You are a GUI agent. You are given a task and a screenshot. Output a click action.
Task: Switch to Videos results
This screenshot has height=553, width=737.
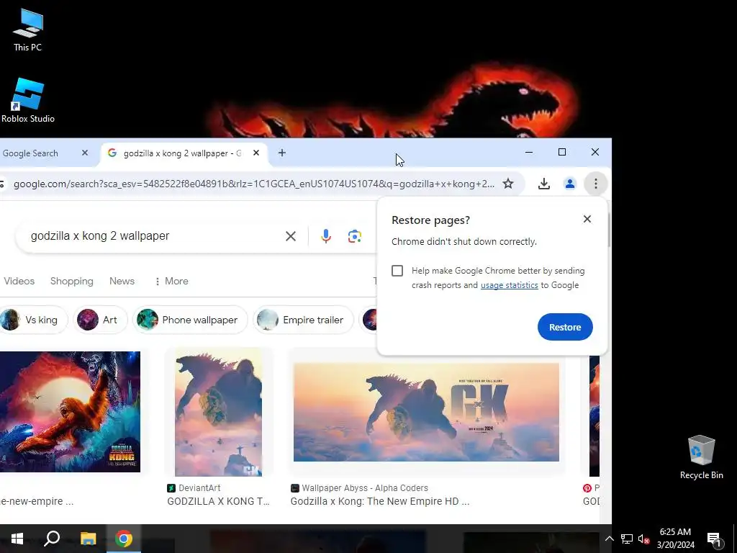click(x=19, y=282)
